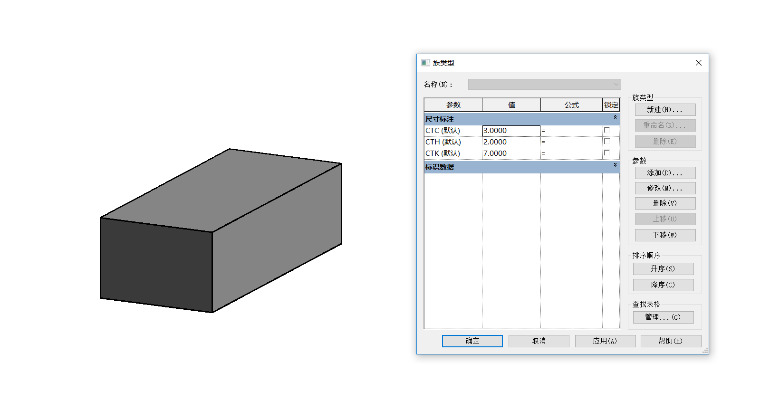Close the 族类型 dialog
Image resolution: width=770 pixels, height=420 pixels.
pos(698,63)
